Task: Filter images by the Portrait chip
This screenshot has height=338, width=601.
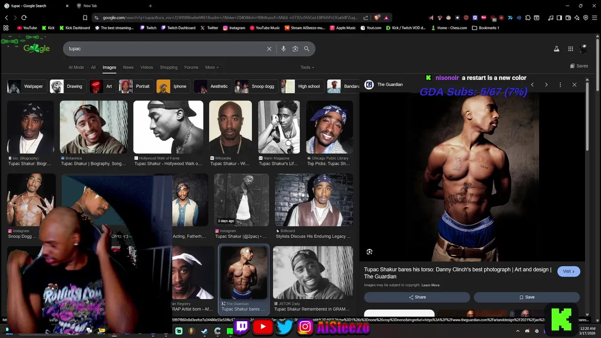Action: point(136,86)
